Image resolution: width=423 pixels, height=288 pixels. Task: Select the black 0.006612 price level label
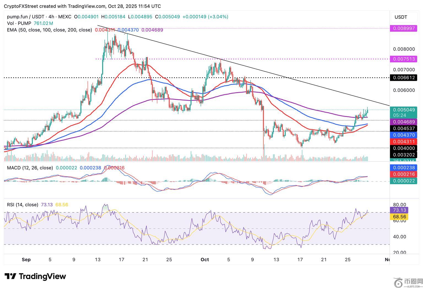coord(403,78)
